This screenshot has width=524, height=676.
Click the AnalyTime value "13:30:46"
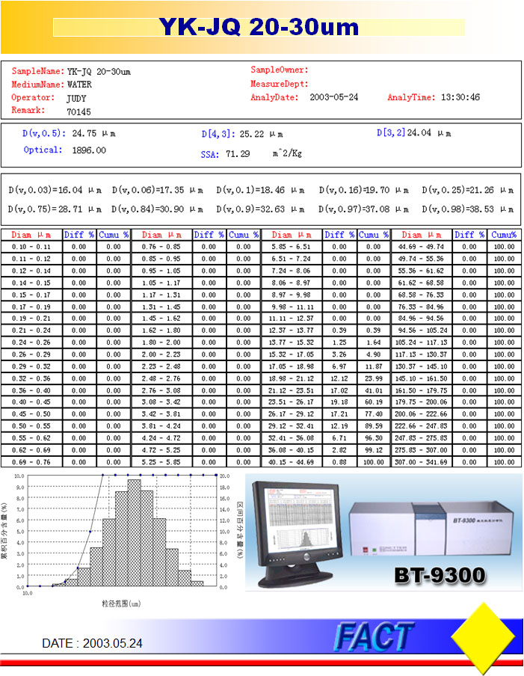point(460,97)
